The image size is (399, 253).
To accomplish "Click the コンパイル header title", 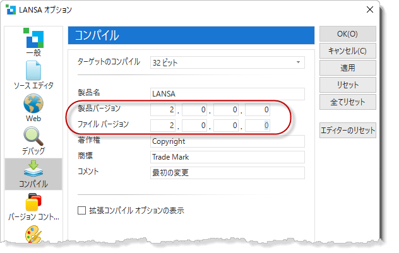I will [97, 35].
